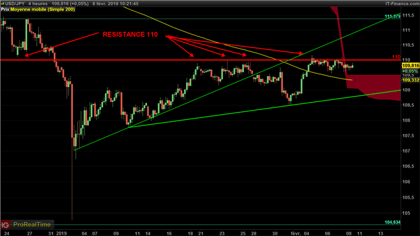The width and height of the screenshot is (420, 236).
Task: Click the yellow 109,816 current price tag
Action: click(411, 65)
